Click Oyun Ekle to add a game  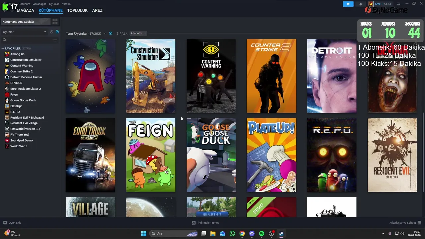point(12,223)
